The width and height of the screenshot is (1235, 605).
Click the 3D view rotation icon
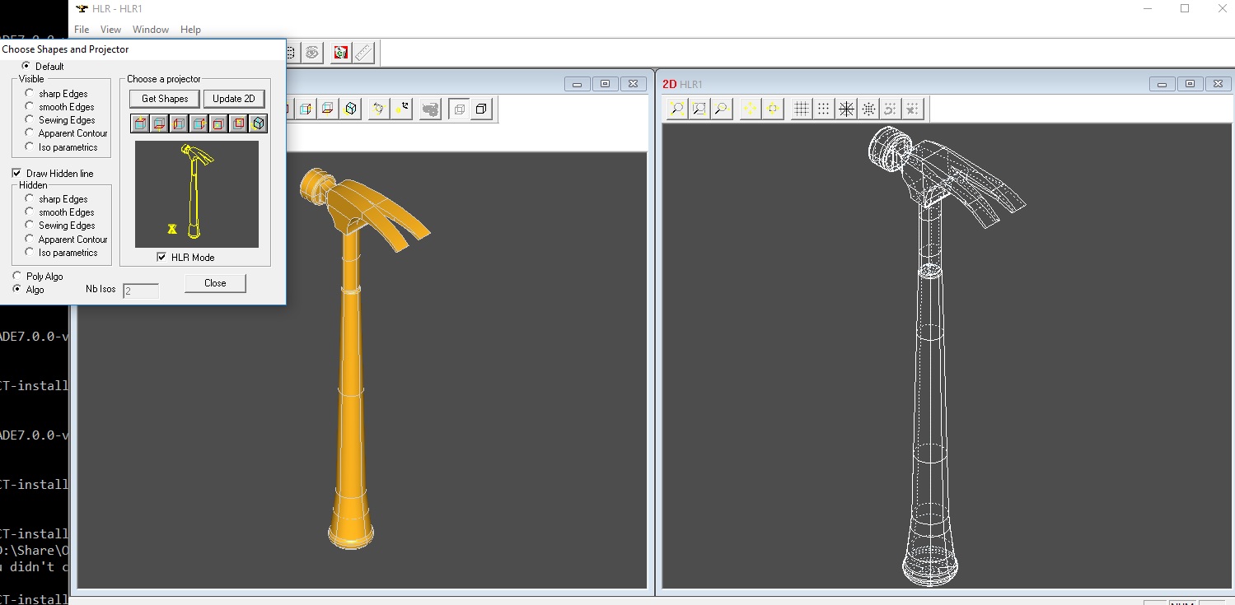click(x=378, y=109)
